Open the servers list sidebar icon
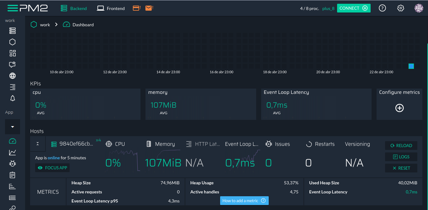Viewport: 428px width, 210px height. [x=13, y=31]
